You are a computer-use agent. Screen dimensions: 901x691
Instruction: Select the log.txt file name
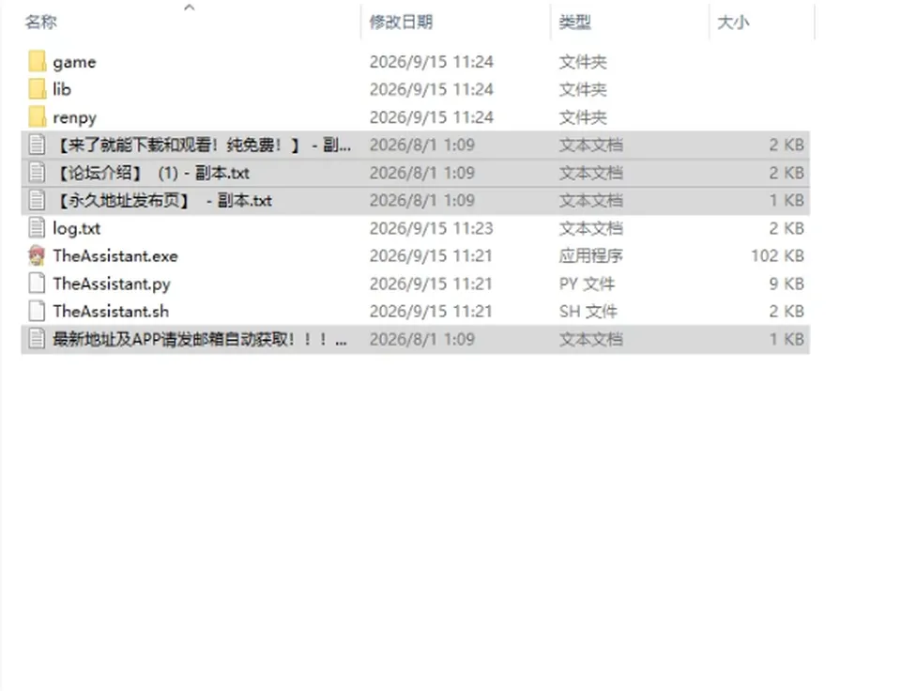[x=76, y=228]
